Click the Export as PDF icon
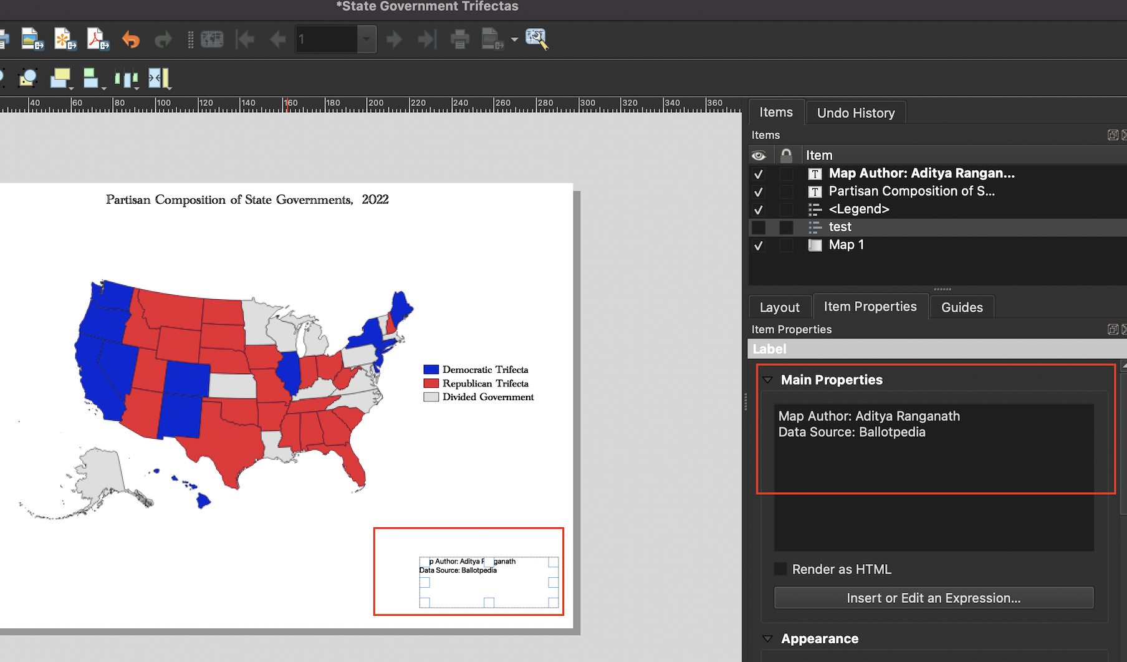1127x662 pixels. point(97,39)
